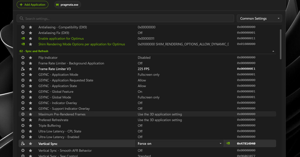Toggle favorite star for Frame Rate Limiter V3
The image size is (300, 157).
tap(30, 69)
